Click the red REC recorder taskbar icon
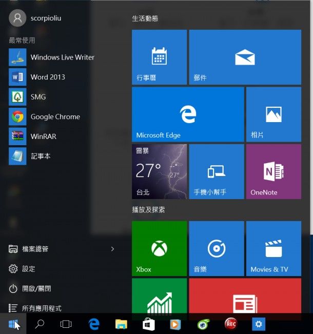Screen dimensions: 313x334 231,324
